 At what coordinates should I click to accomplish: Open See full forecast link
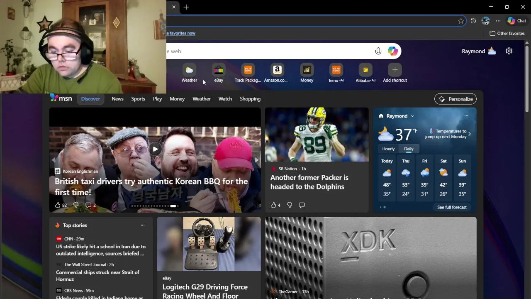coord(452,207)
